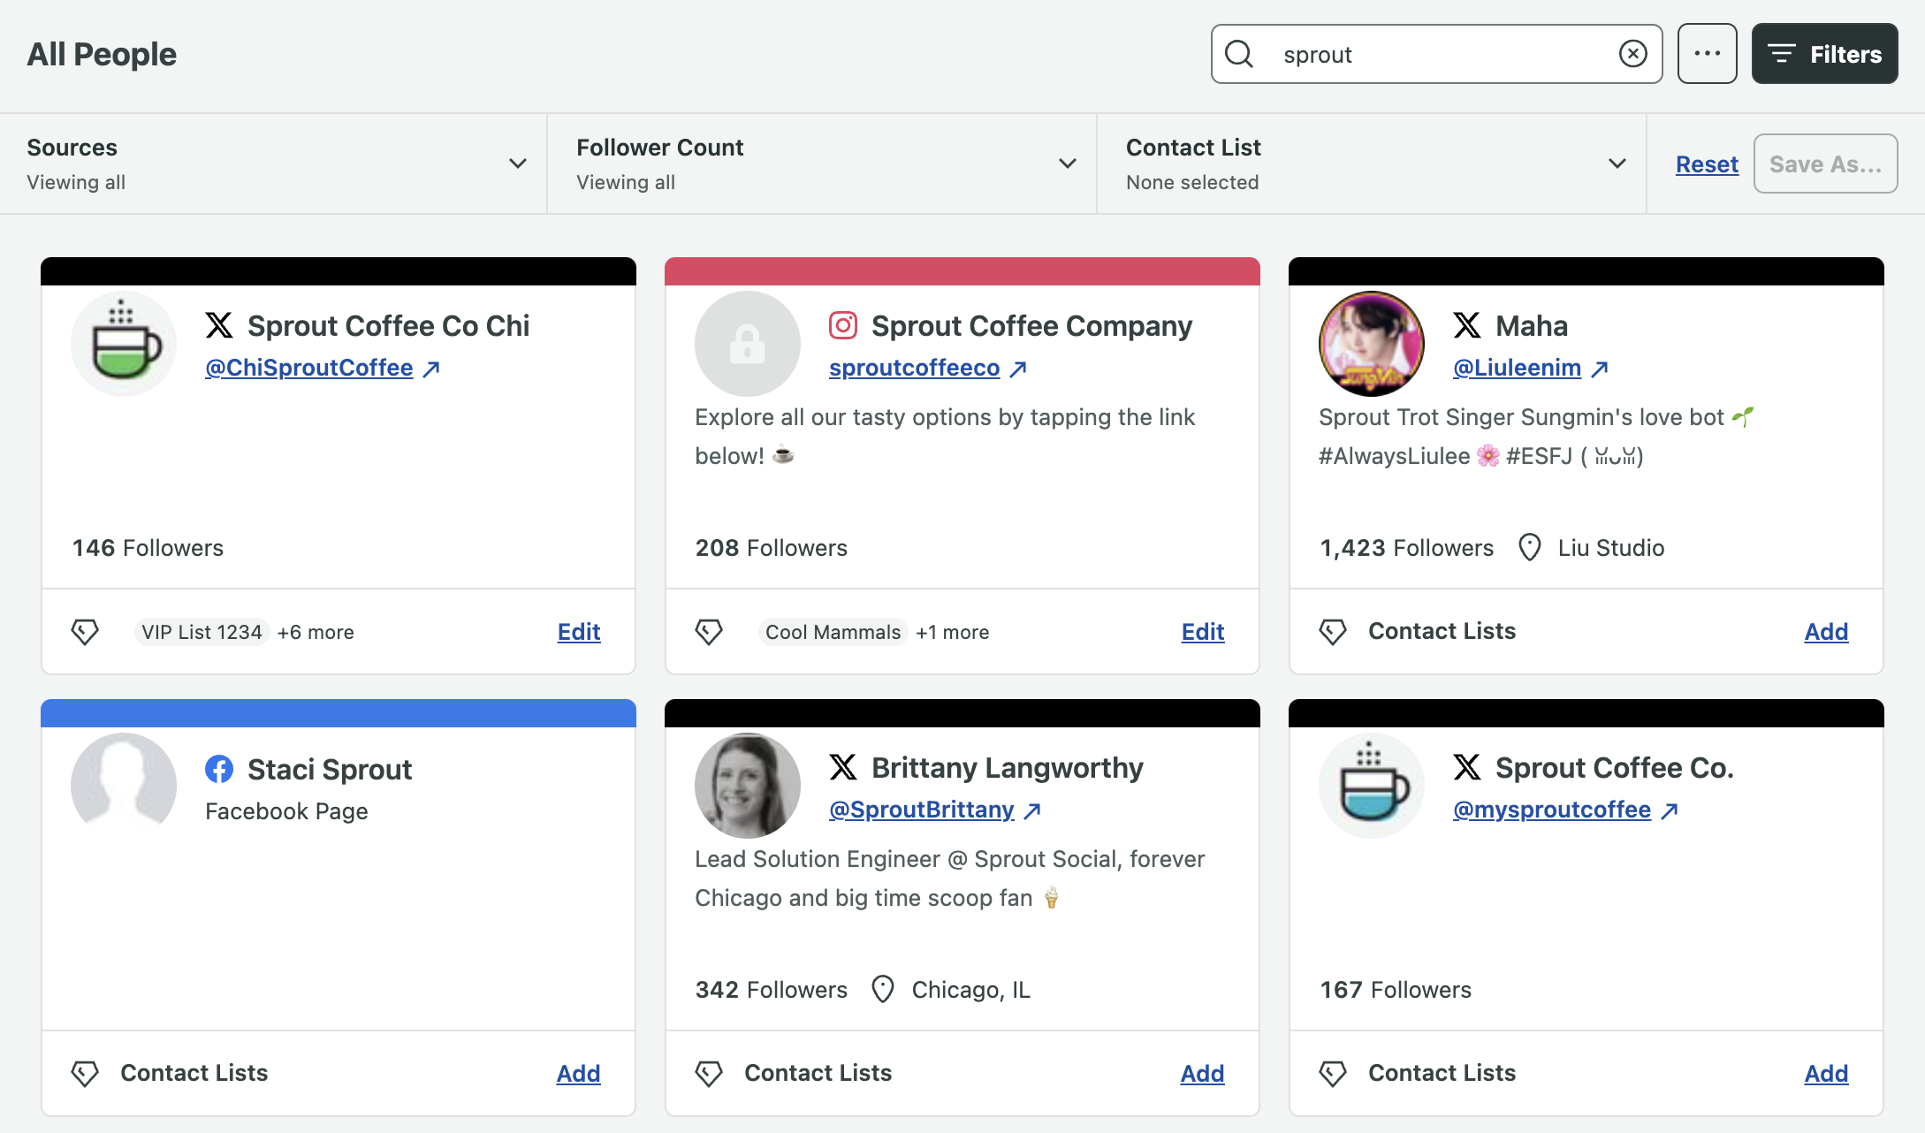Click the Facebook icon beside Staci Sprout
Viewport: 1925px width, 1133px height.
tap(219, 769)
